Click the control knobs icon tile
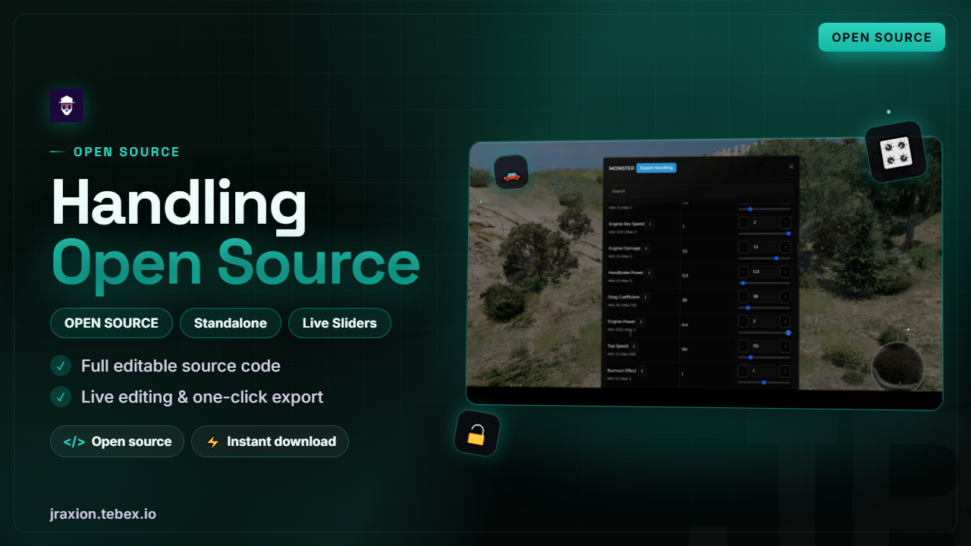The height and width of the screenshot is (546, 971). pos(896,152)
